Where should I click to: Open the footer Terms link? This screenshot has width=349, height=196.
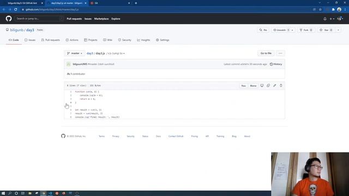[x=102, y=136]
